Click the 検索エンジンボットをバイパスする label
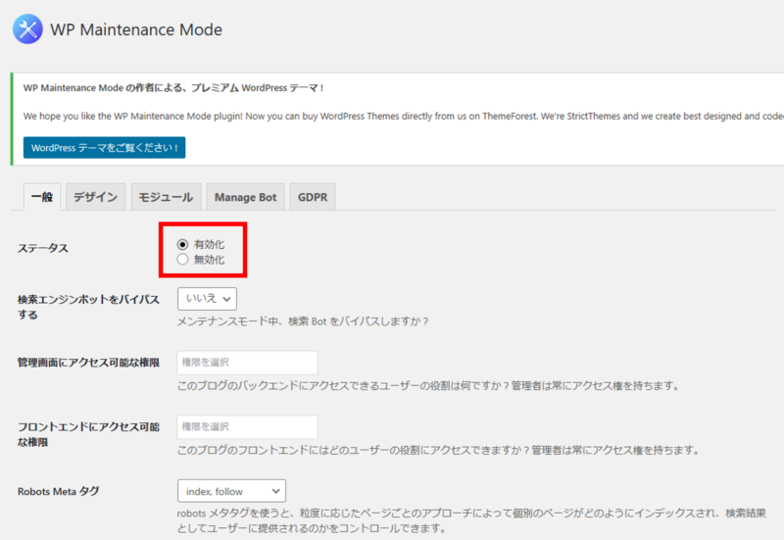Viewport: 784px width, 540px height. [x=88, y=307]
